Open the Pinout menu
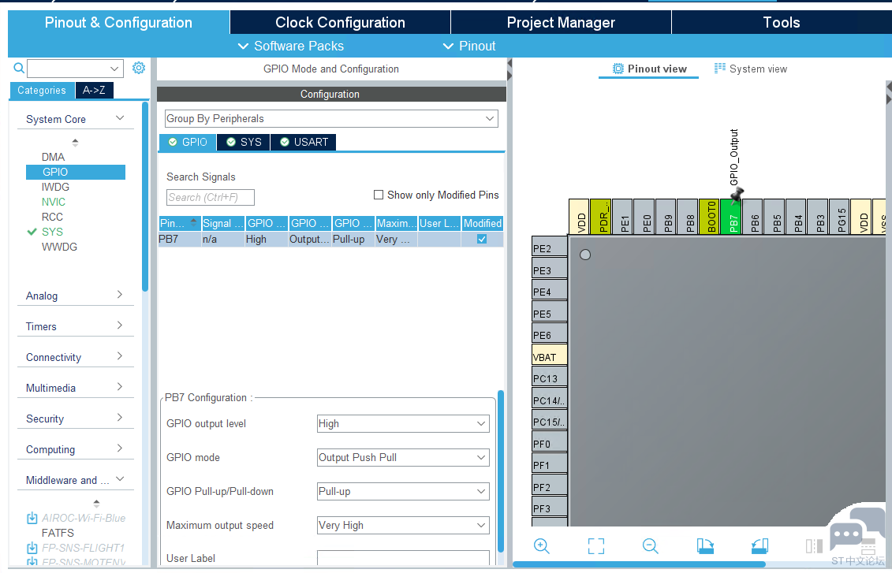This screenshot has height=573, width=892. point(469,46)
